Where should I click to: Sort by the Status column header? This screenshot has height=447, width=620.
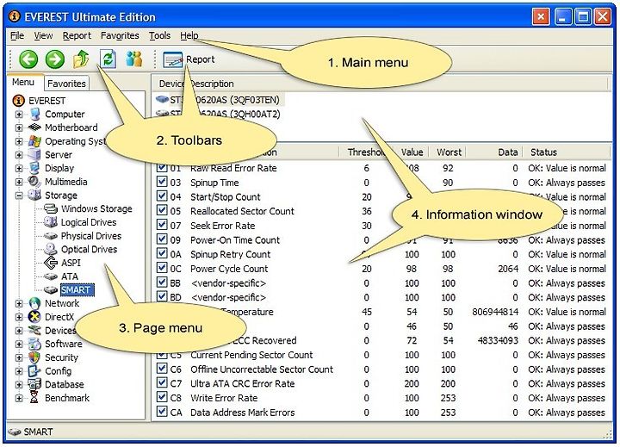(567, 152)
